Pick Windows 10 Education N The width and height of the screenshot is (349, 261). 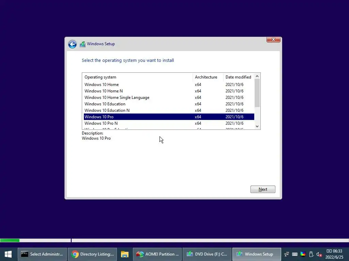(169, 110)
